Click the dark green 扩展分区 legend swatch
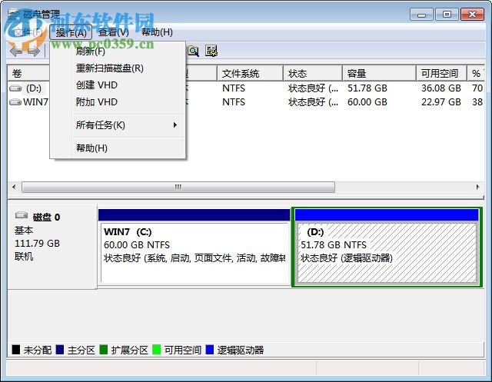492x382 pixels. point(103,350)
